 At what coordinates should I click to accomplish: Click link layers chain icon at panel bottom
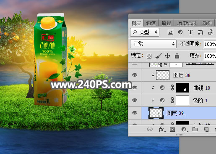coord(150,129)
